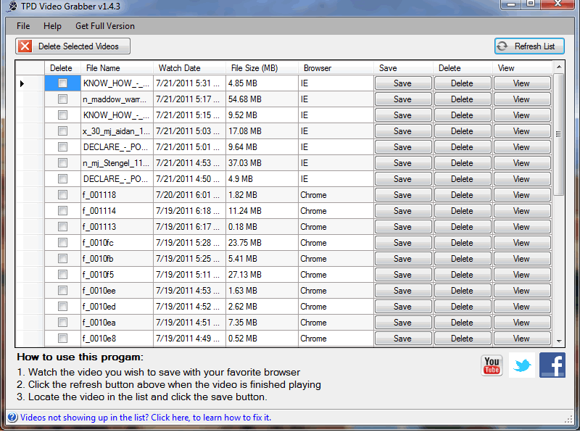Open the File menu
Screen dimensions: 580x435
pyautogui.click(x=23, y=26)
